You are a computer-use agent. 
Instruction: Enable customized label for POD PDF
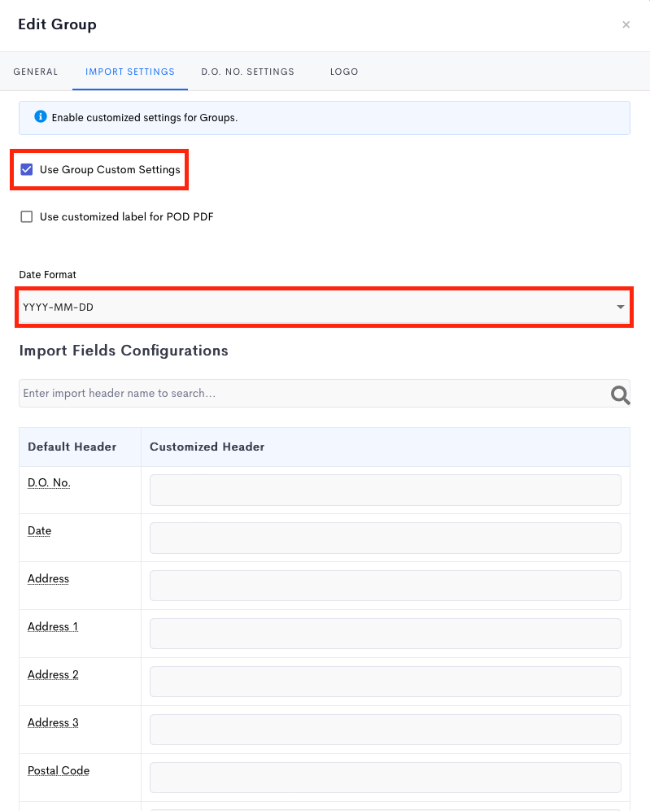[x=26, y=216]
